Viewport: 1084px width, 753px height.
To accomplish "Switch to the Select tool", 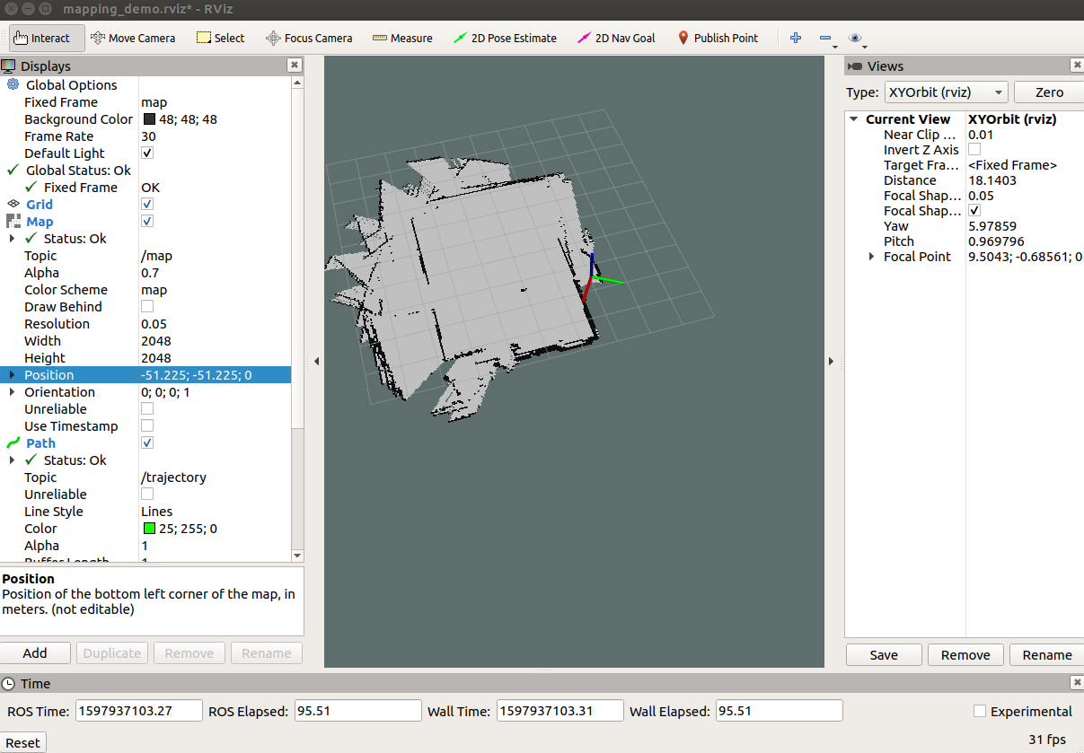I will click(219, 38).
